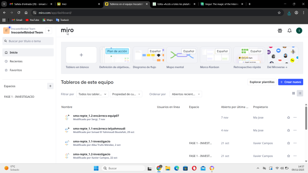Switch to grid view of boards
The height and width of the screenshot is (173, 308).
[293, 93]
